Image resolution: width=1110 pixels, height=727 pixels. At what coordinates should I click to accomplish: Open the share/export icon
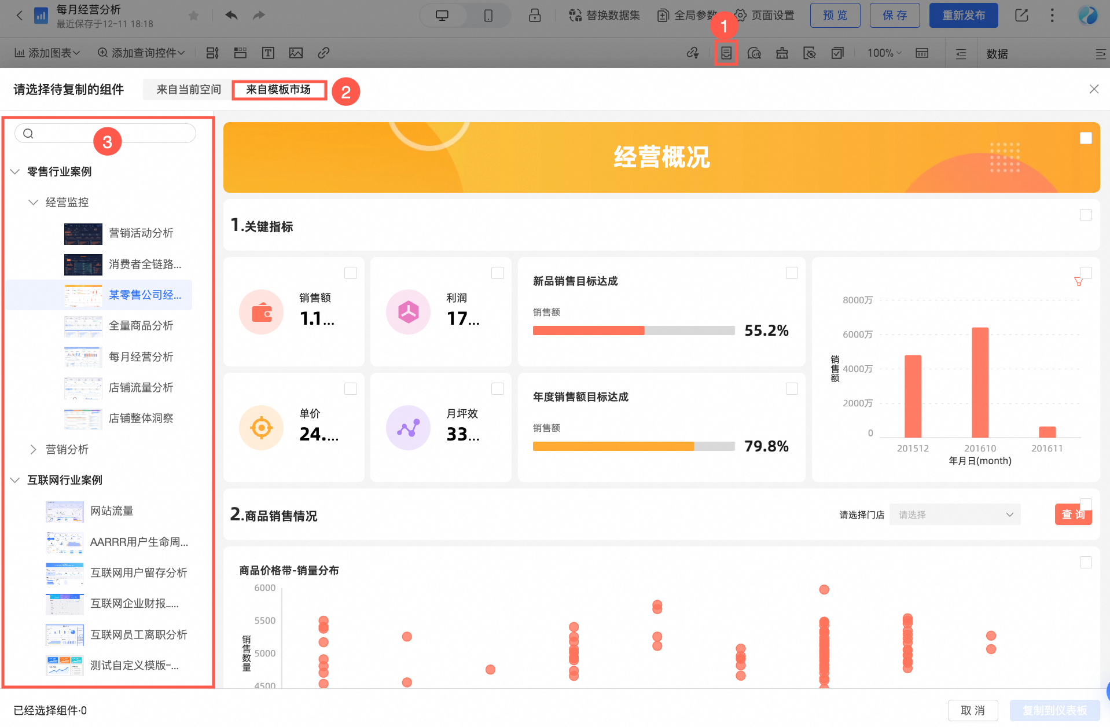(1021, 16)
